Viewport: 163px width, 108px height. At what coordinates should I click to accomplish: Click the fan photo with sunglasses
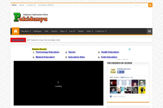click(142, 83)
